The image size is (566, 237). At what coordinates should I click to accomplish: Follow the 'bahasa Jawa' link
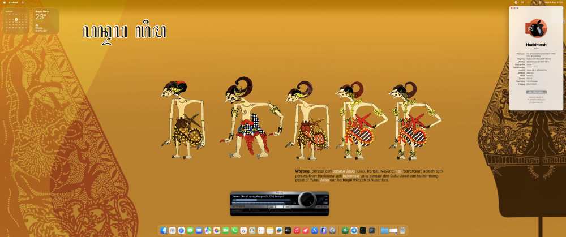344,171
